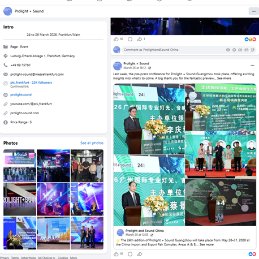
Task: Open the March 26 post options menu
Action: [252, 66]
